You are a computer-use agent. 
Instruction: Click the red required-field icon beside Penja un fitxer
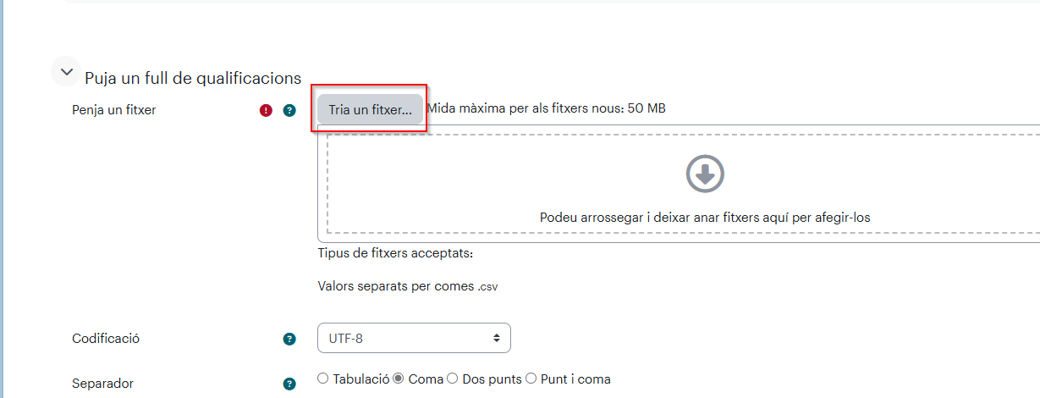[266, 110]
